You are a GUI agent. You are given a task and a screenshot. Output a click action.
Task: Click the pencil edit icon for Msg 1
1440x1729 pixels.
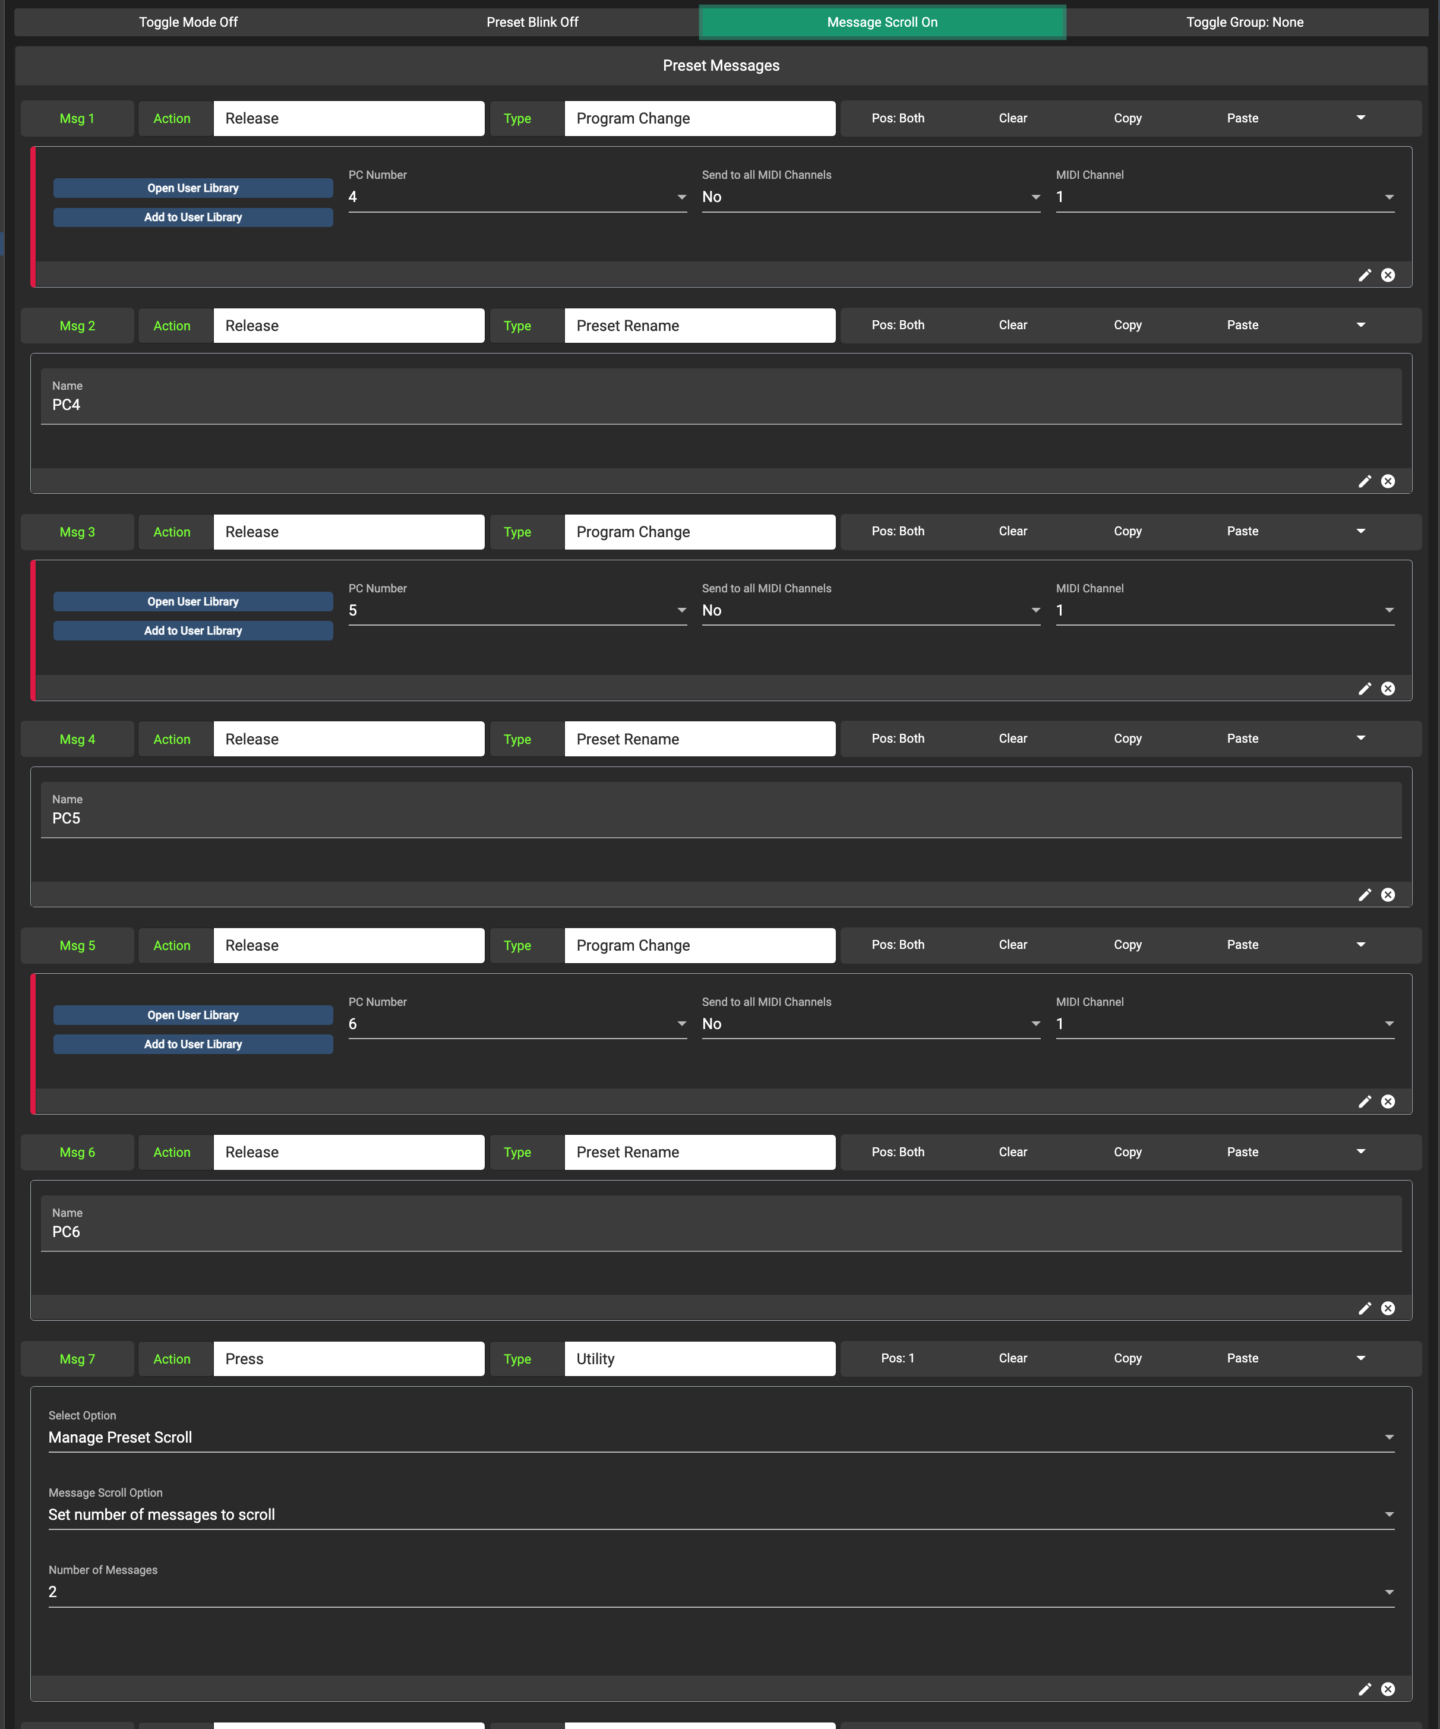1364,275
